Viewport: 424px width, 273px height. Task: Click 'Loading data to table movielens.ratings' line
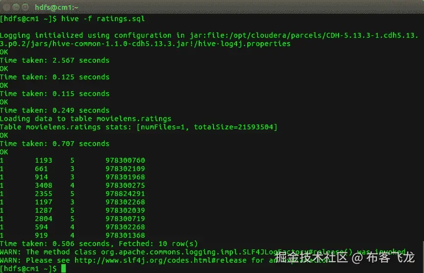click(85, 119)
